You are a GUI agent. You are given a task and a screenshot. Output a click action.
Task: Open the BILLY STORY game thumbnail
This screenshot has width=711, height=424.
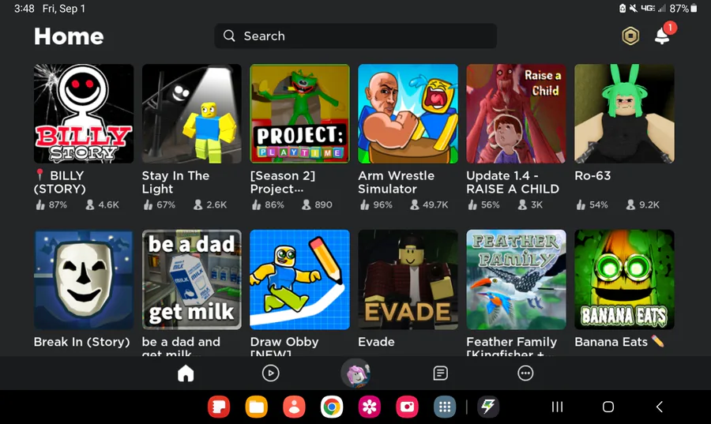click(84, 114)
